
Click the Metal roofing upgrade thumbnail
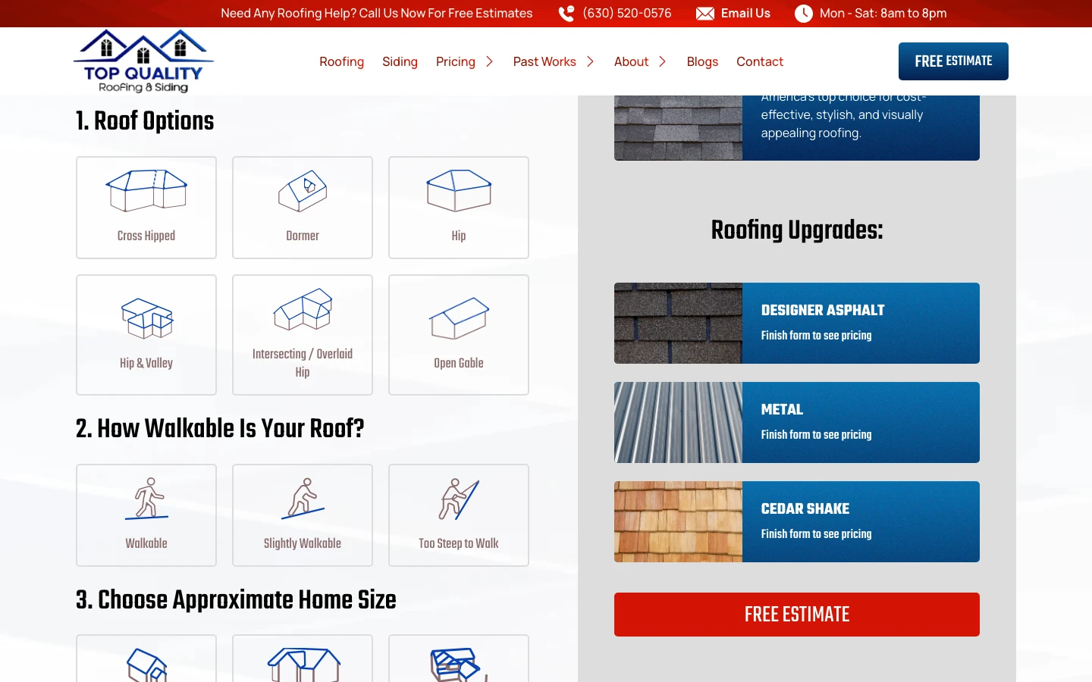pyautogui.click(x=678, y=422)
